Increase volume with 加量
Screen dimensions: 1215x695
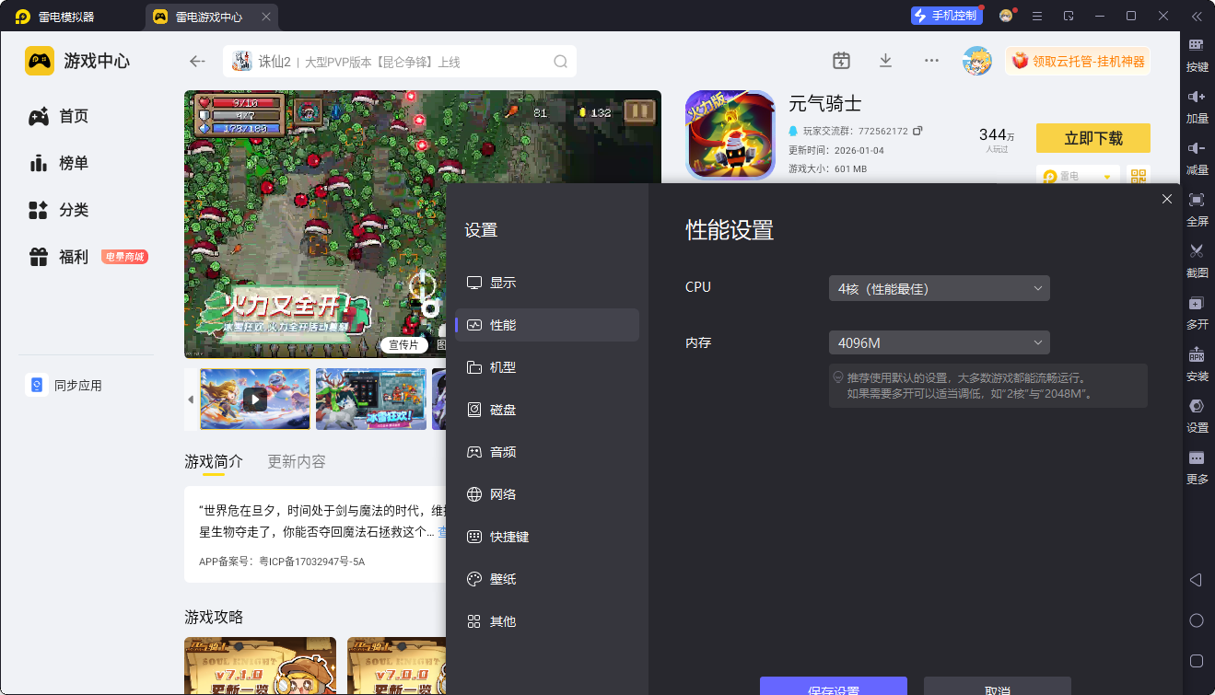[x=1197, y=106]
